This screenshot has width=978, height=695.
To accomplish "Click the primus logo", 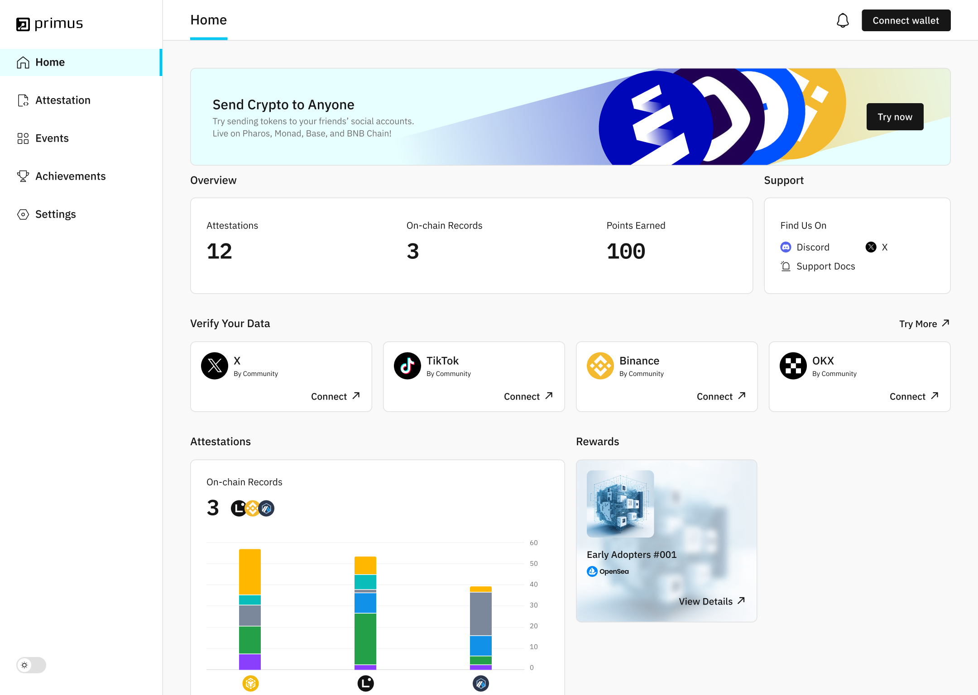I will point(50,24).
